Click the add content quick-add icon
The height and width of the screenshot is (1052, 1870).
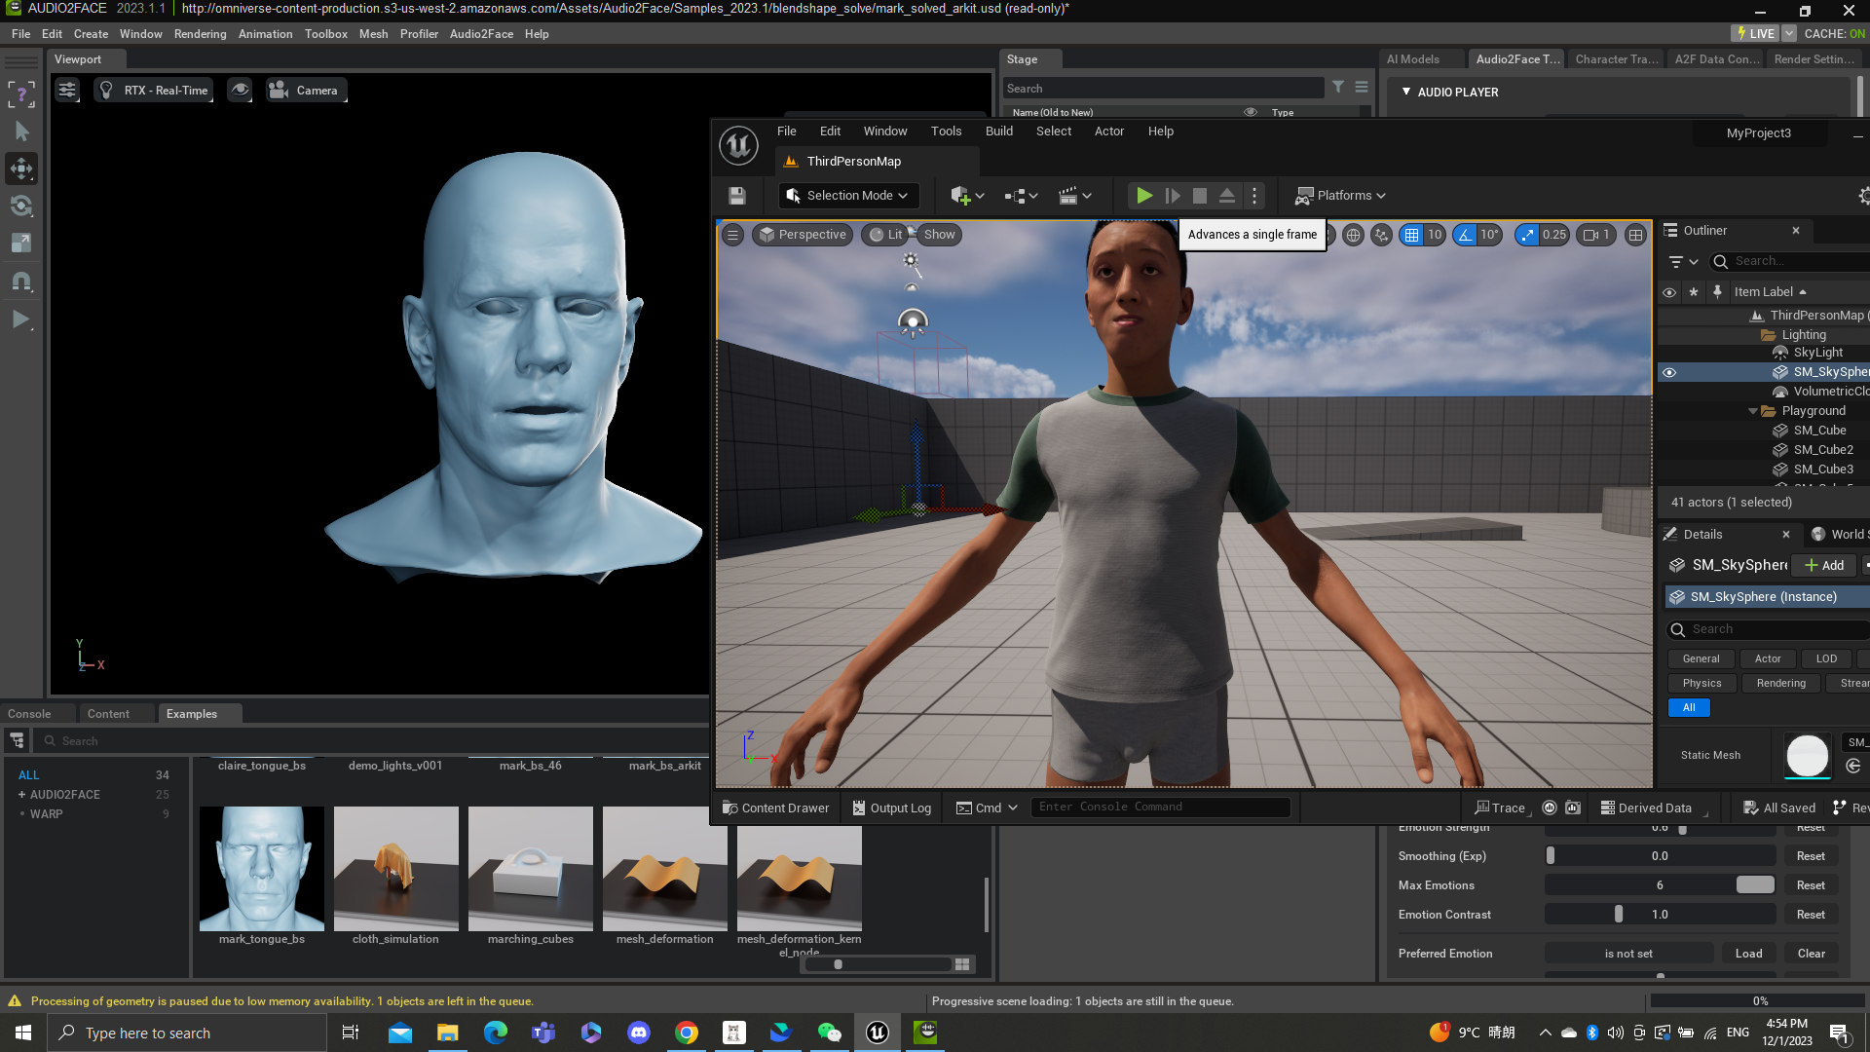[x=960, y=196]
